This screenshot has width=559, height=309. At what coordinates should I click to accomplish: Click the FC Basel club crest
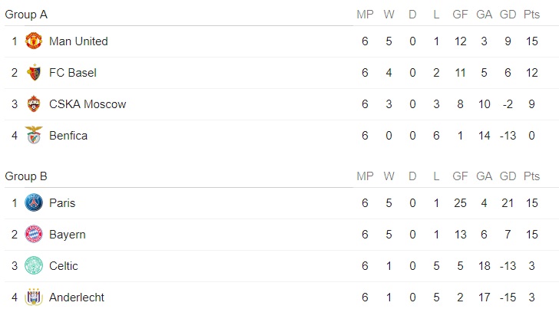click(34, 73)
